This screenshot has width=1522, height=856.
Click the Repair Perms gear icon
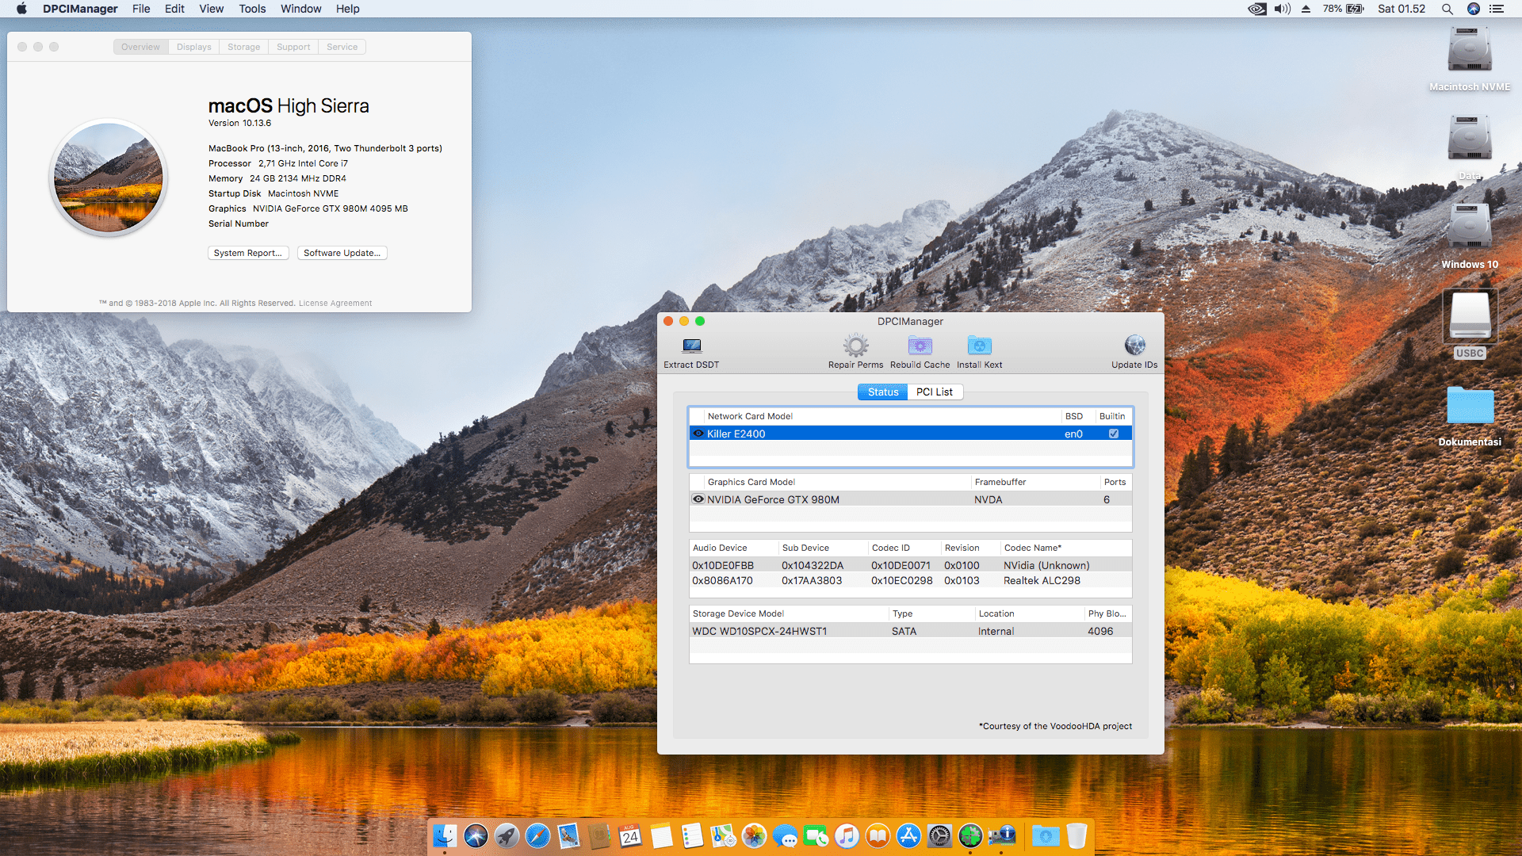coord(855,346)
